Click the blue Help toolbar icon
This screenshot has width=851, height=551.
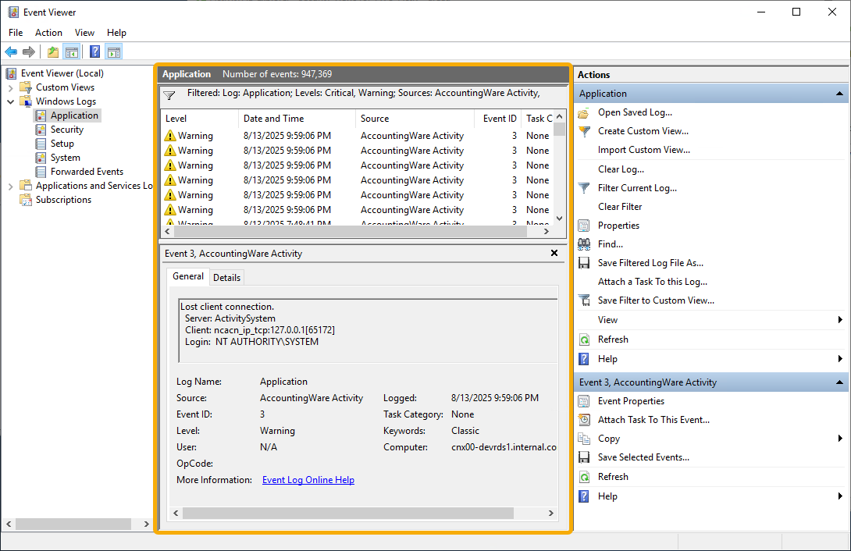(94, 52)
